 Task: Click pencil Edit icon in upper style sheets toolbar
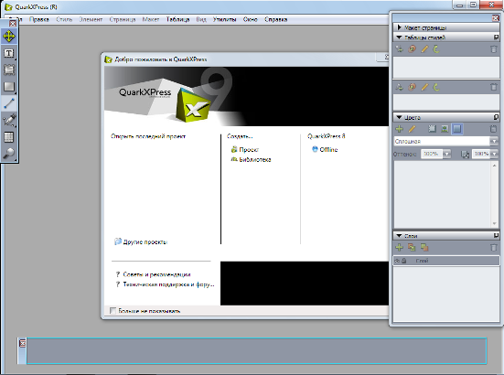coord(424,49)
